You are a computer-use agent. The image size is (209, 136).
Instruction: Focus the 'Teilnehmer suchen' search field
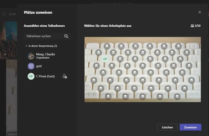click(44, 36)
